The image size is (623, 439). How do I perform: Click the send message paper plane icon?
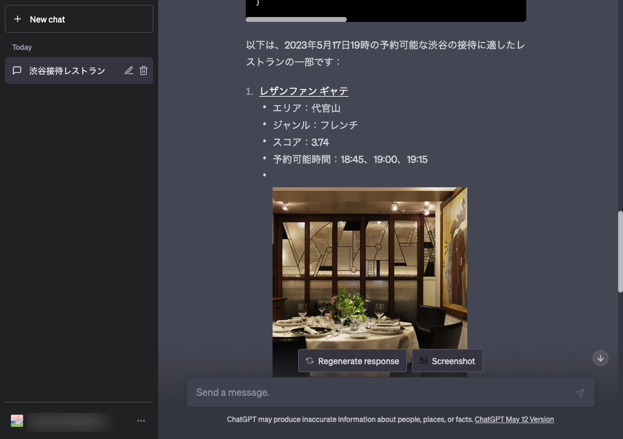580,392
